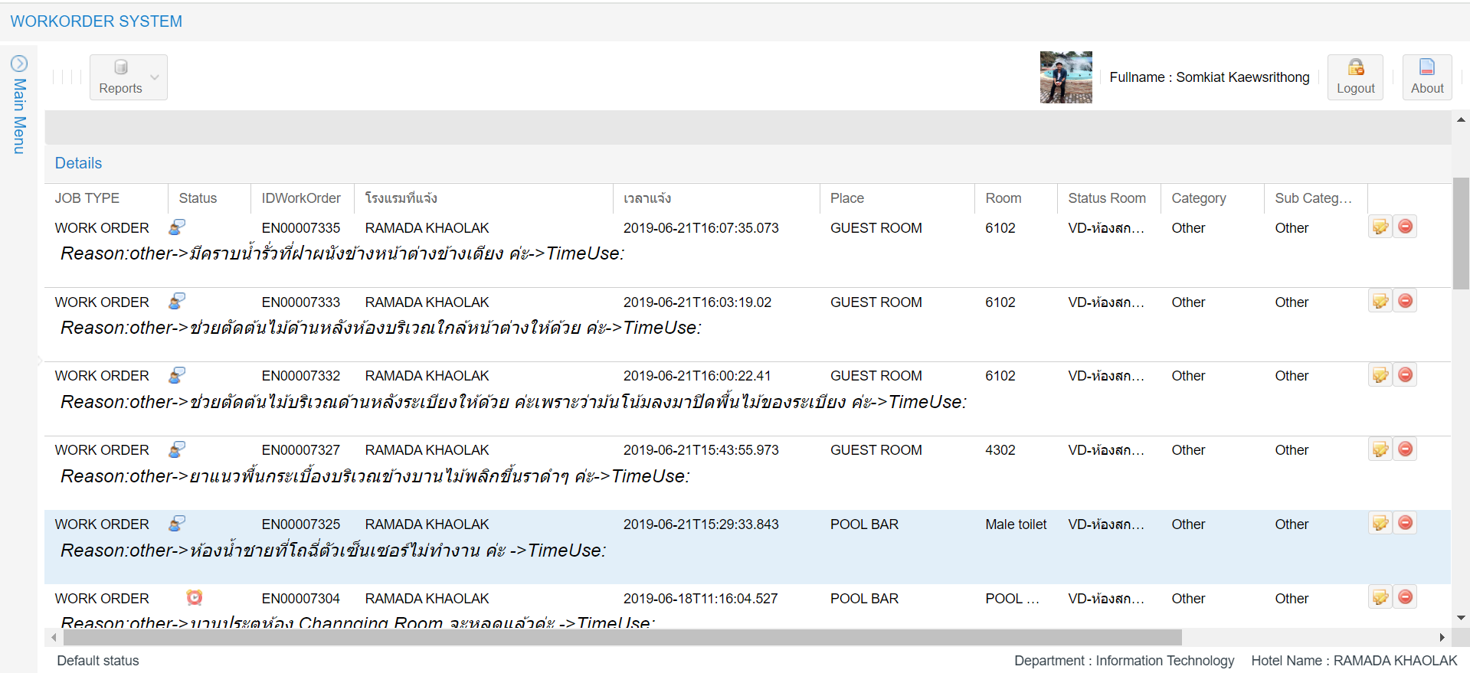Click the IDWorkOrder column header
1470x673 pixels.
coord(301,198)
